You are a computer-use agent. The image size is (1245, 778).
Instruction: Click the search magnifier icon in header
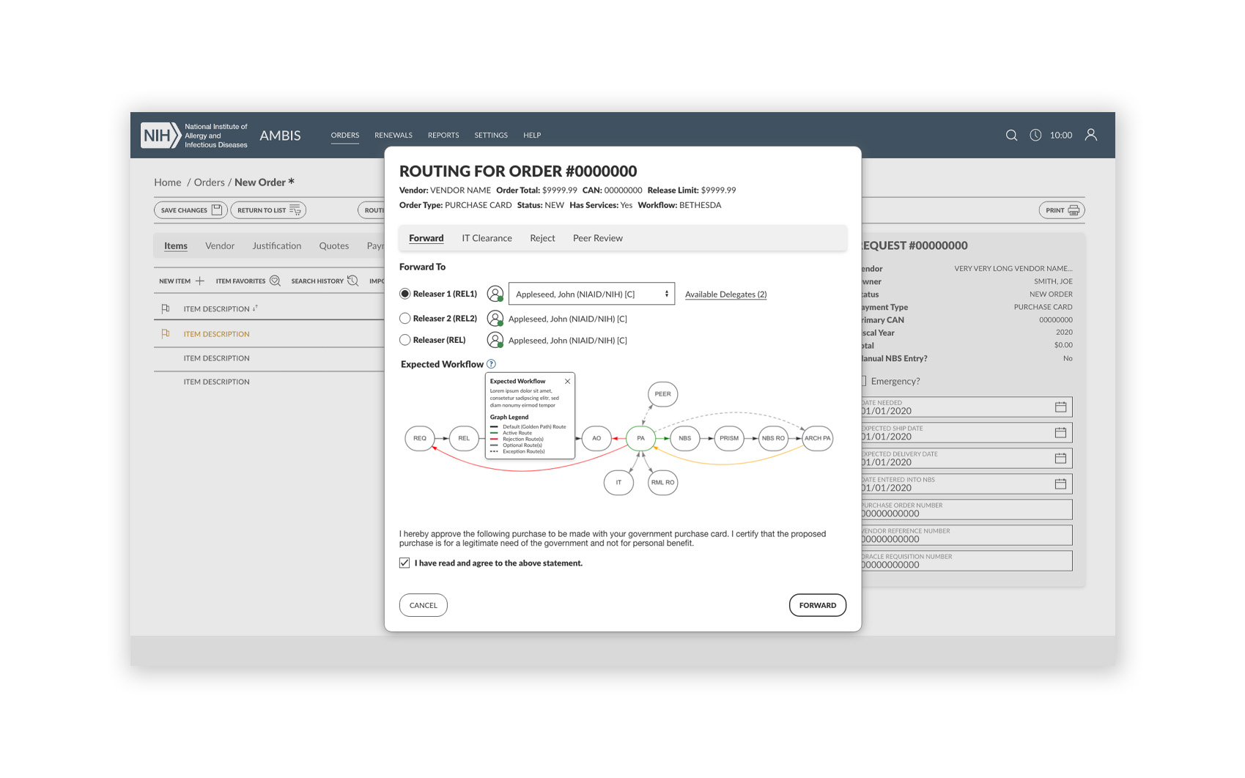click(1011, 136)
